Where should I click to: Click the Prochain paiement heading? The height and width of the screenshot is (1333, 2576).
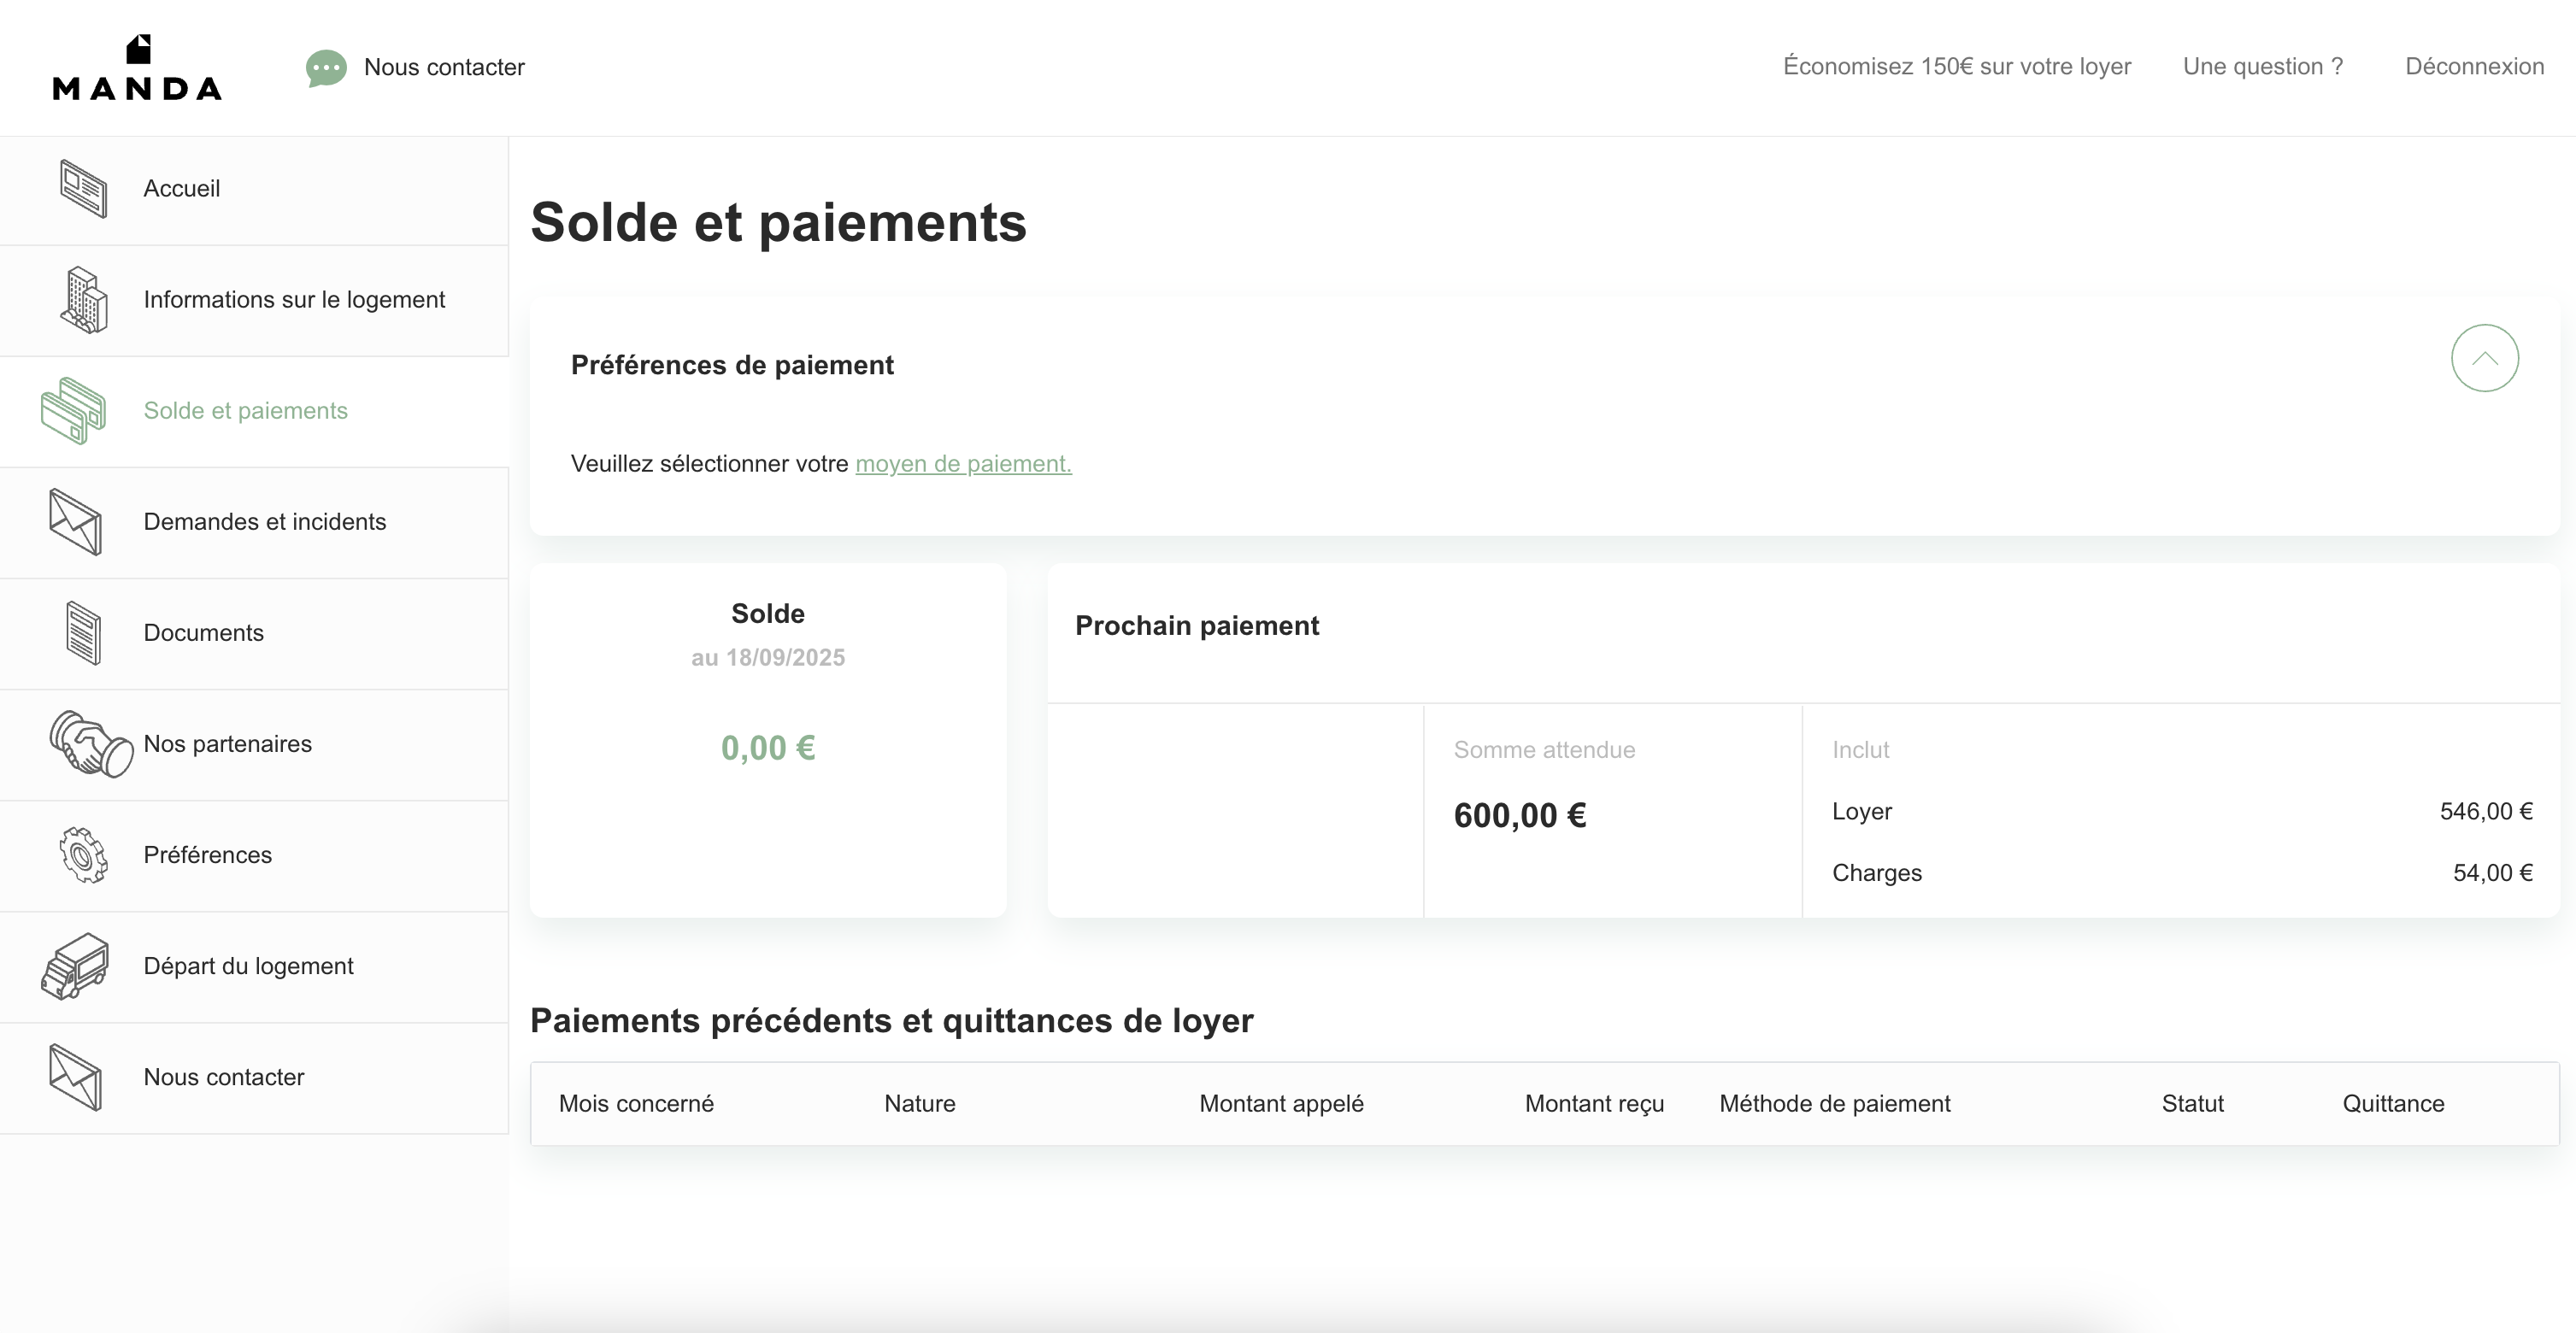[x=1197, y=626]
